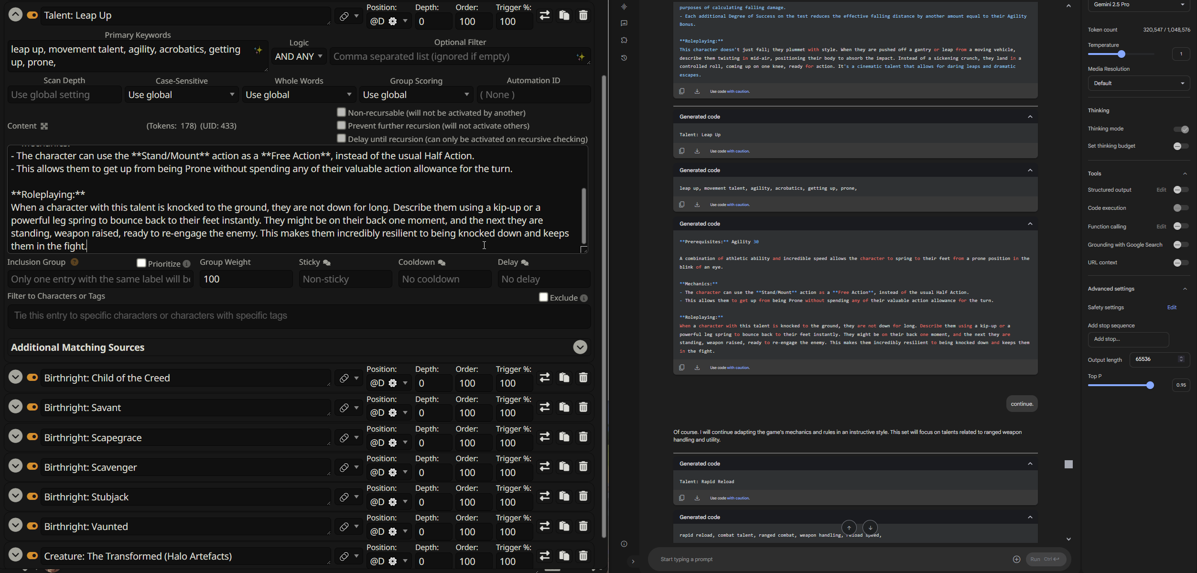Delete the Birthright: Savant entry

tap(583, 407)
